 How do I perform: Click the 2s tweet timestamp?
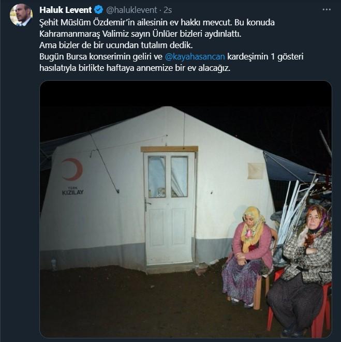(168, 10)
